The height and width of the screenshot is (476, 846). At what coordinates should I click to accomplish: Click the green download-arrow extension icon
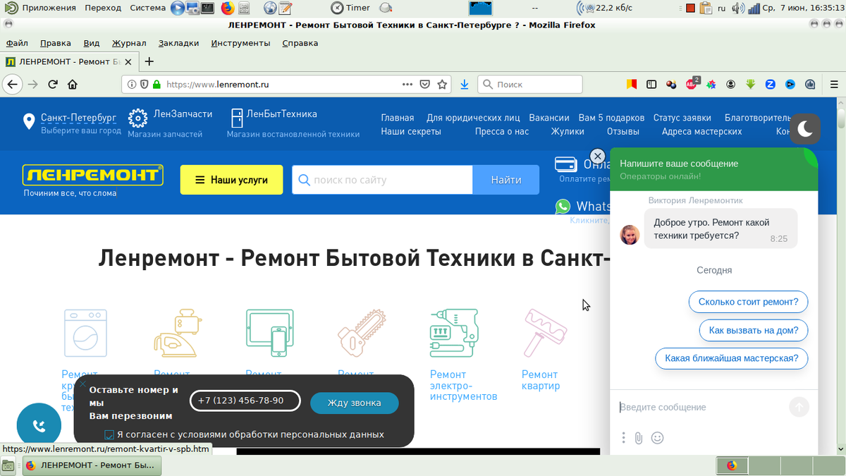(x=751, y=84)
